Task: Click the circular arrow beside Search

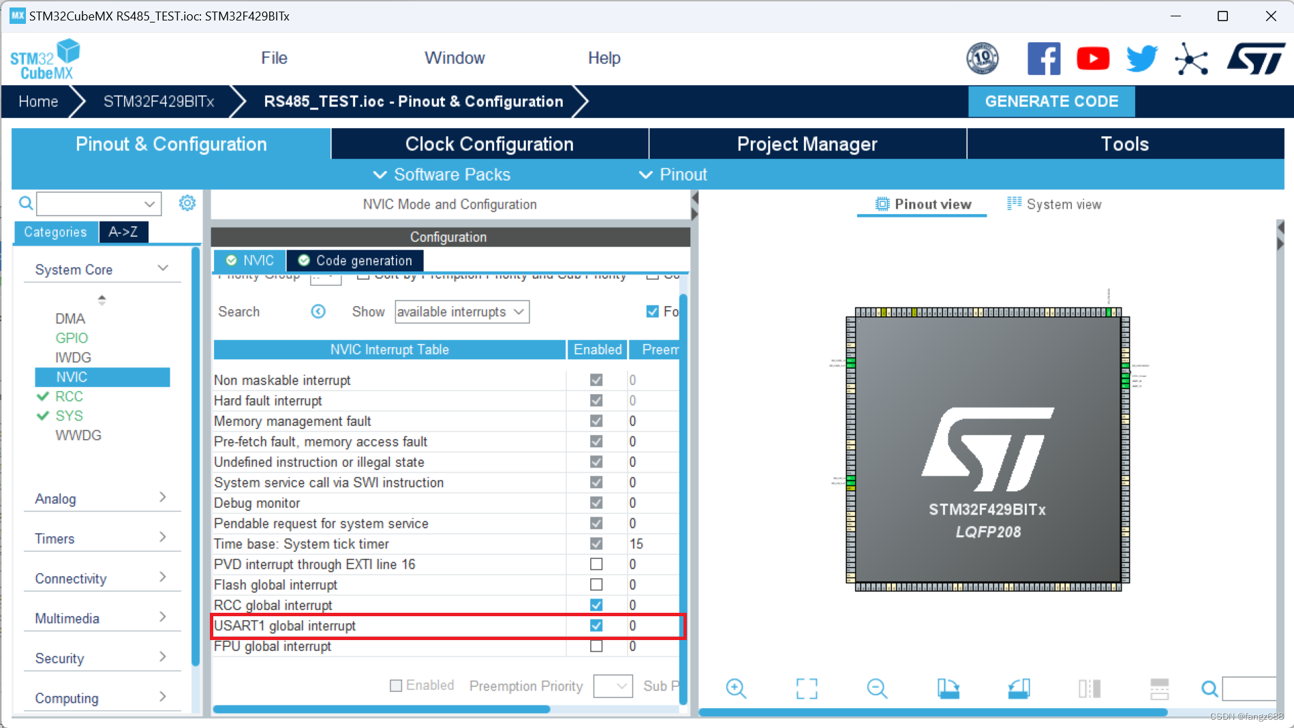Action: coord(318,312)
